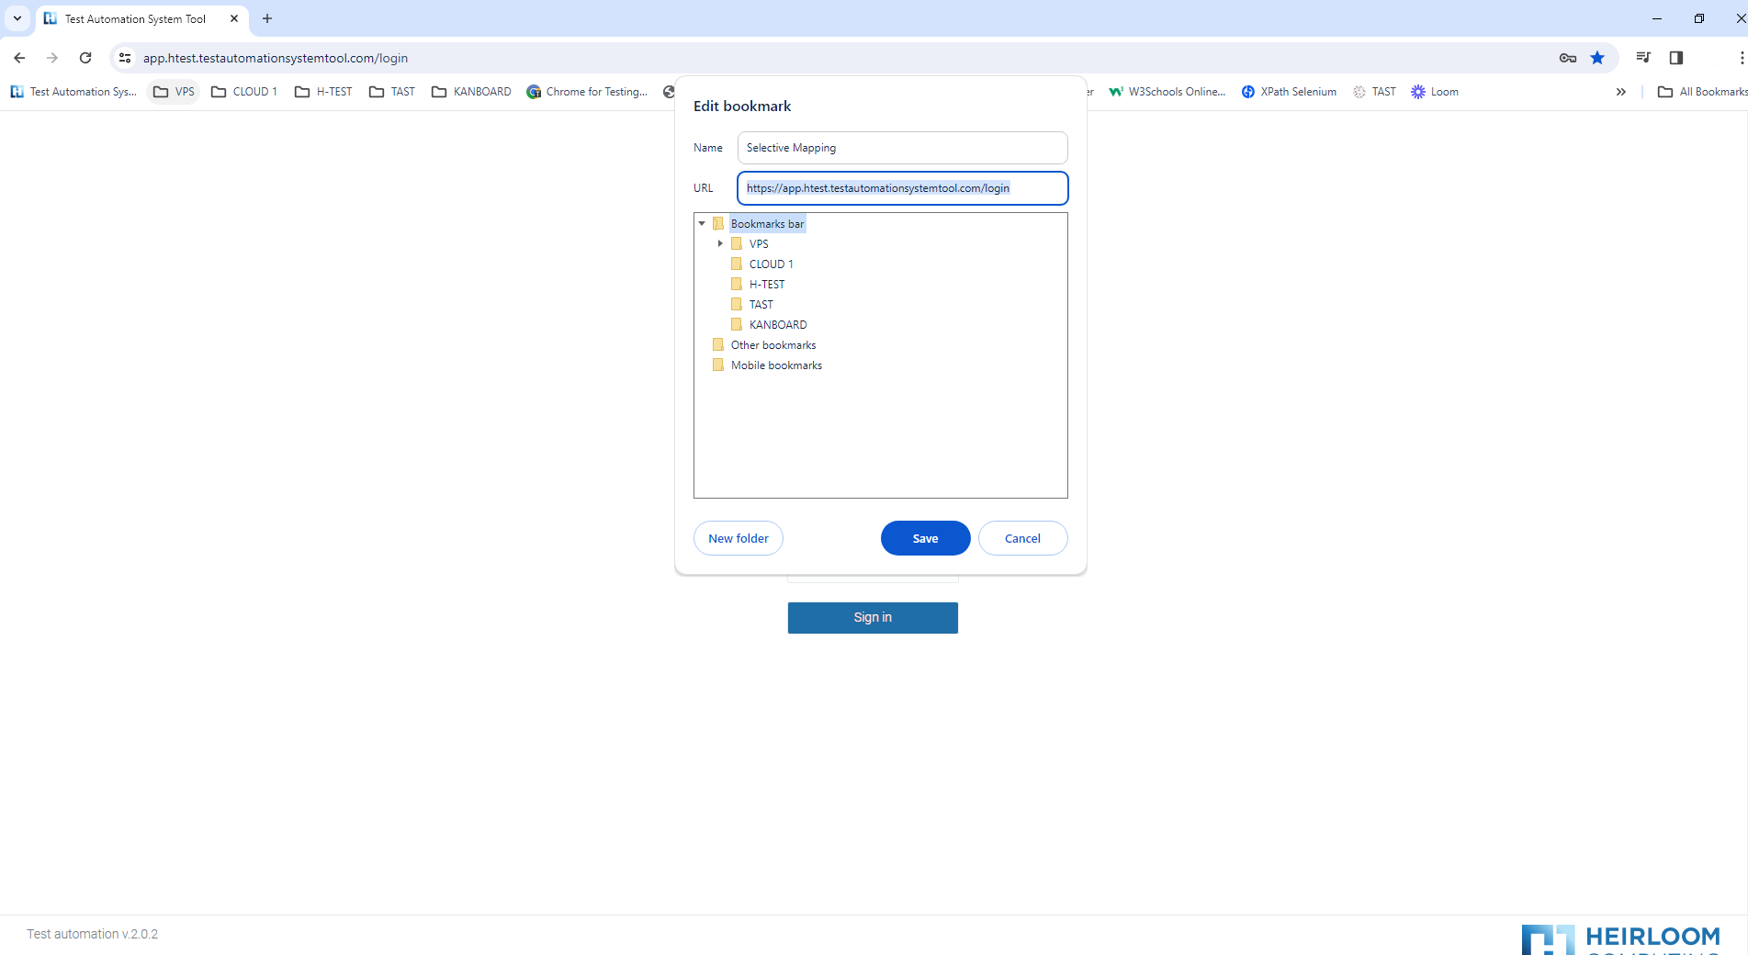Open the media controls icon
The image size is (1748, 955).
point(1642,57)
